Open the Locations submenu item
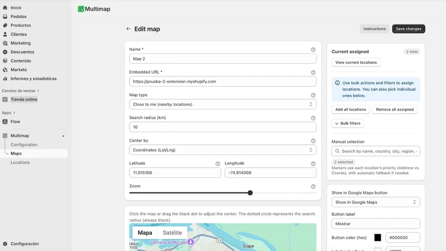Screen dimensions: 446x251 (20, 162)
